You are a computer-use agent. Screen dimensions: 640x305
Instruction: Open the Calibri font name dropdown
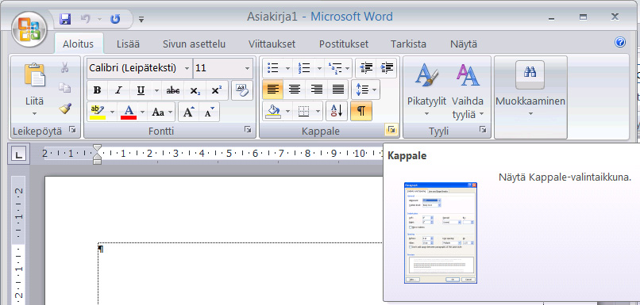pos(187,68)
